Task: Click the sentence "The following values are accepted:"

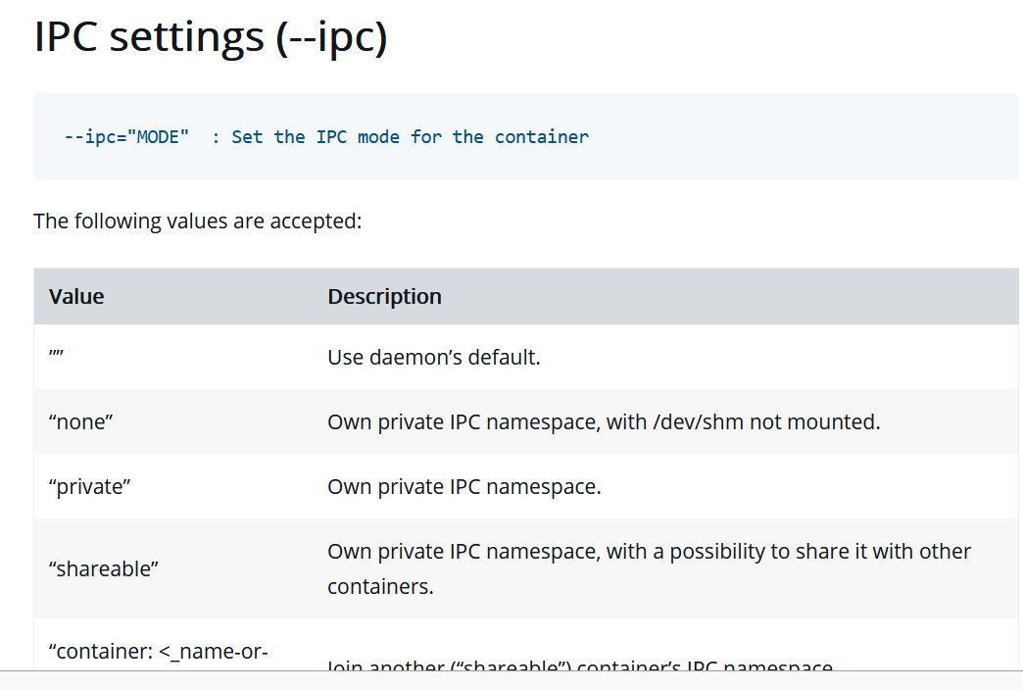Action: tap(198, 221)
